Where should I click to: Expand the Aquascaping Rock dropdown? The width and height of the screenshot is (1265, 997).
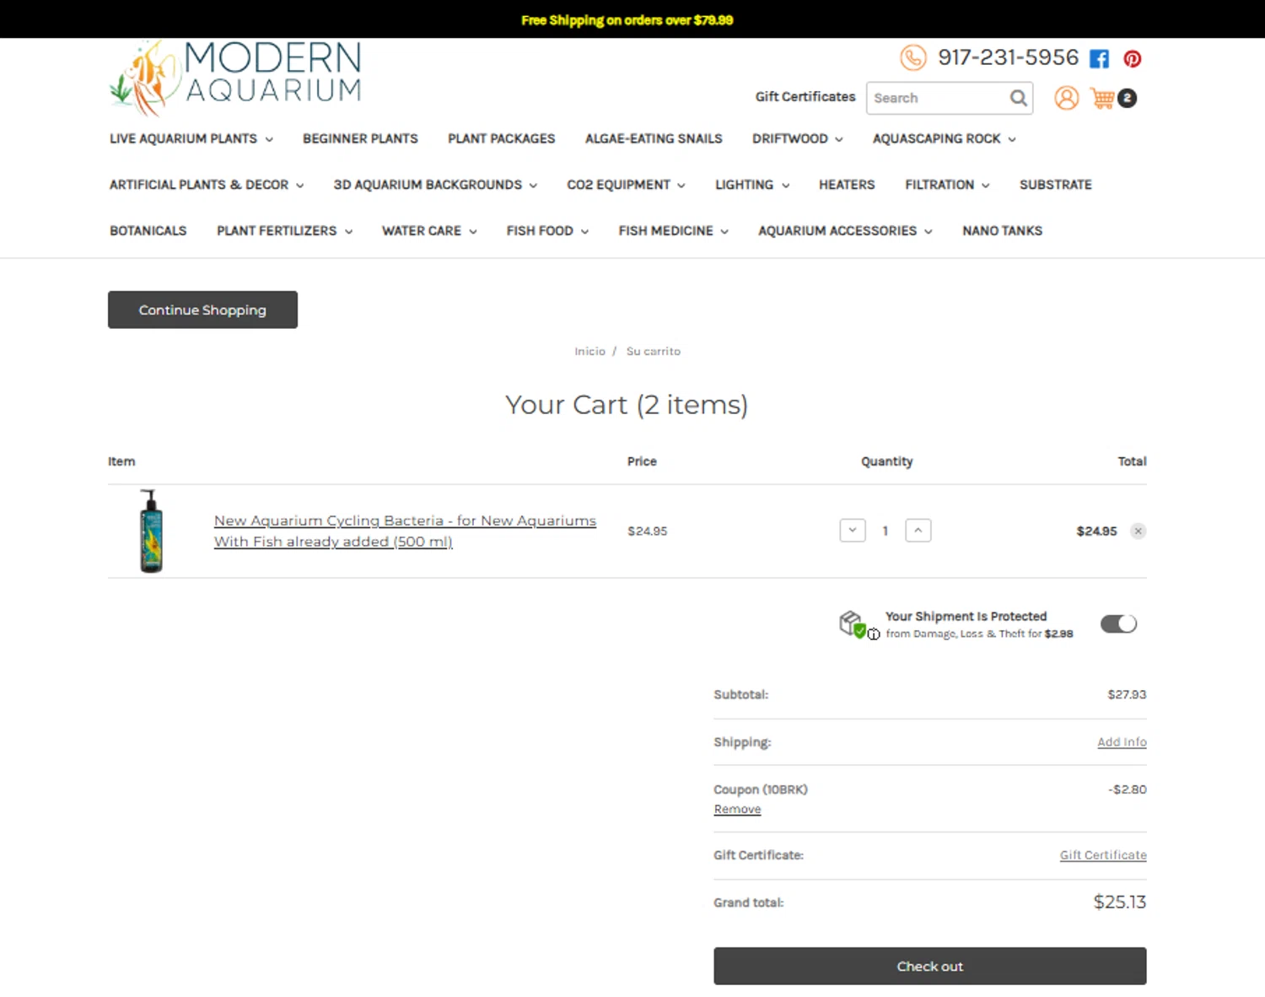[944, 138]
